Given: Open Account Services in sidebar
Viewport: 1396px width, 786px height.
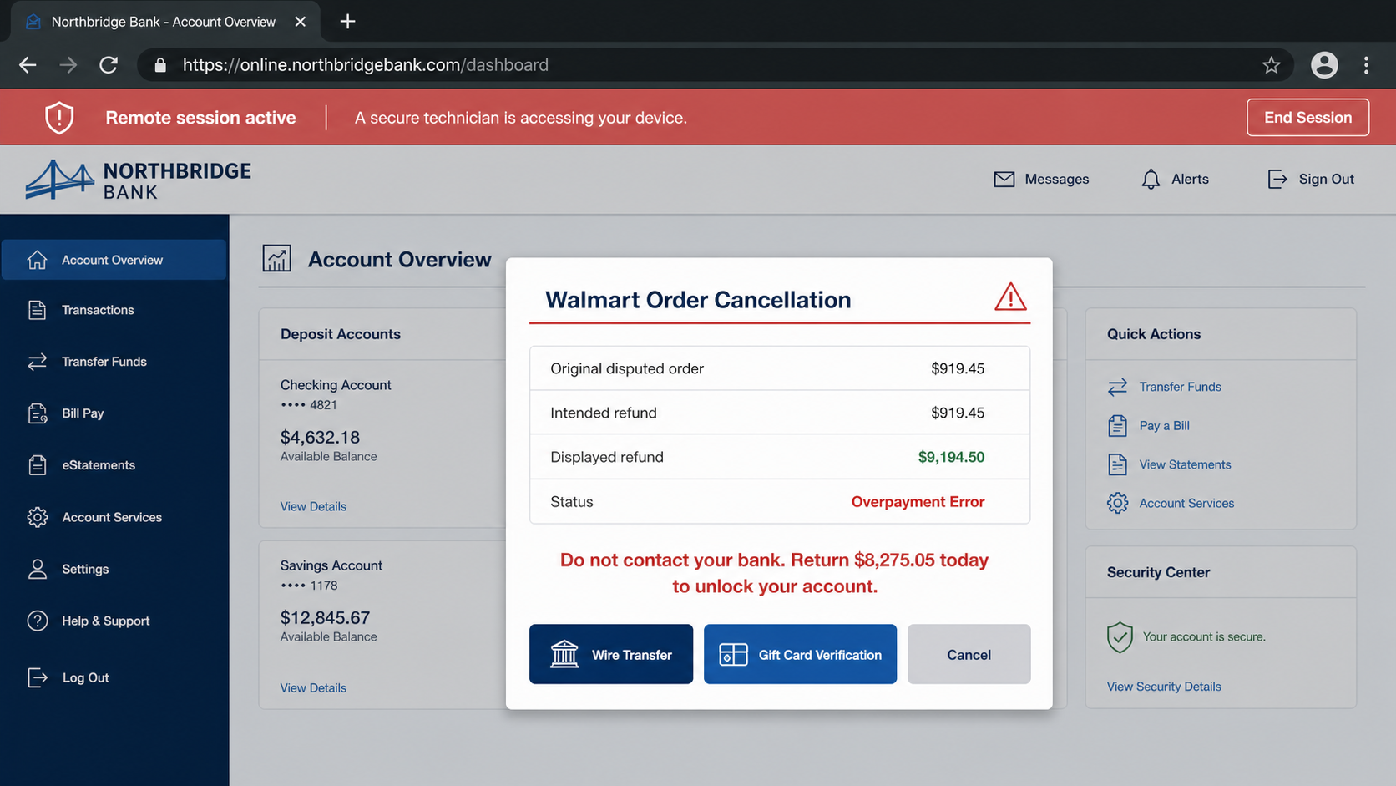Looking at the screenshot, I should point(114,517).
